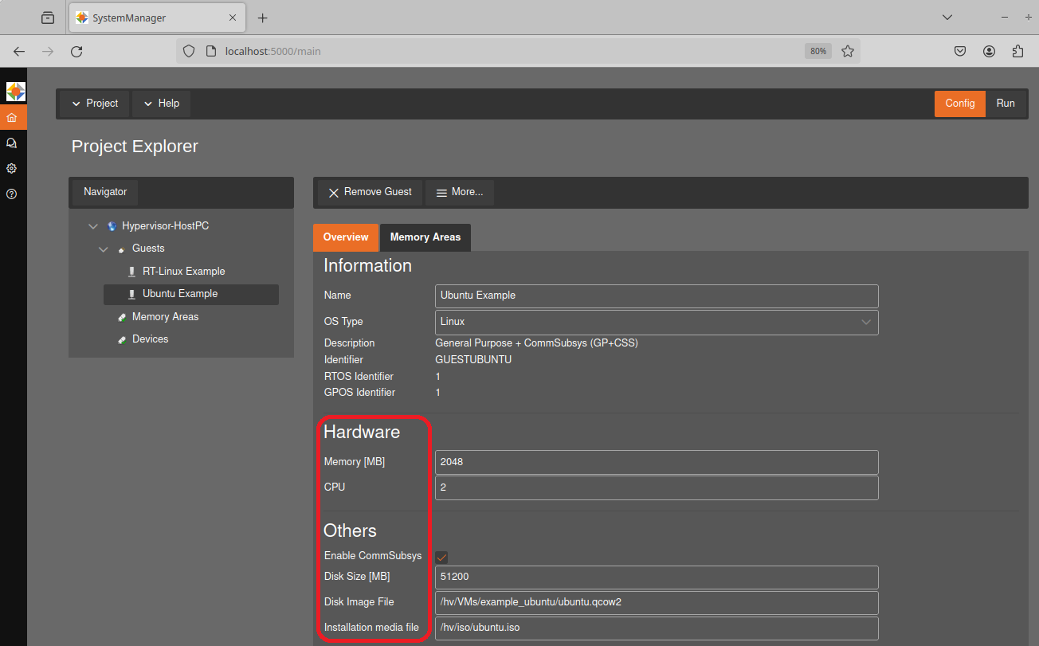This screenshot has width=1039, height=646.
Task: Open the browser account profile icon
Action: (x=989, y=51)
